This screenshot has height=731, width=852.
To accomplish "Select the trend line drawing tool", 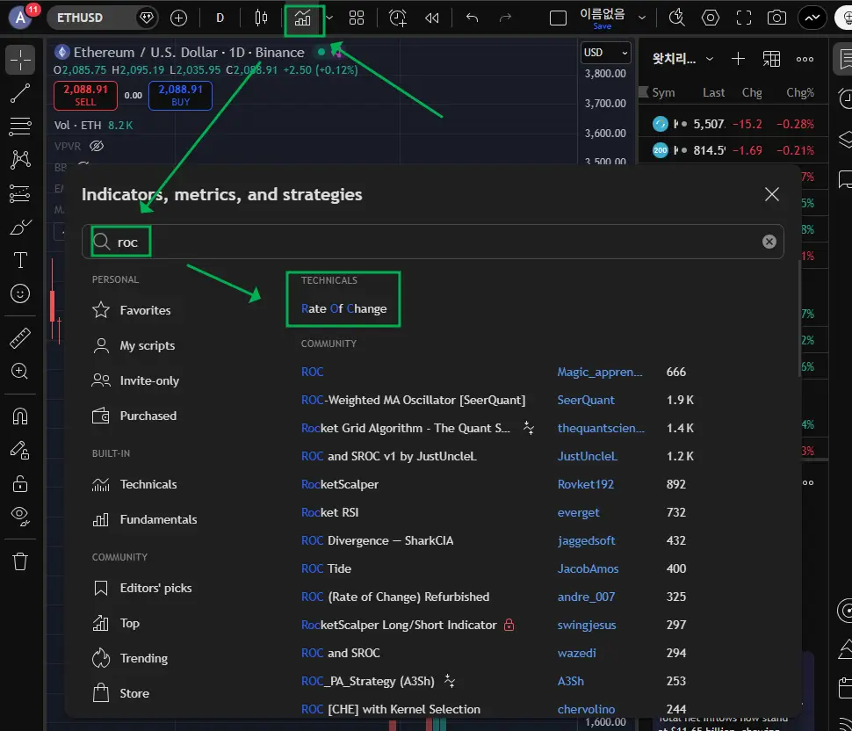I will 20,93.
